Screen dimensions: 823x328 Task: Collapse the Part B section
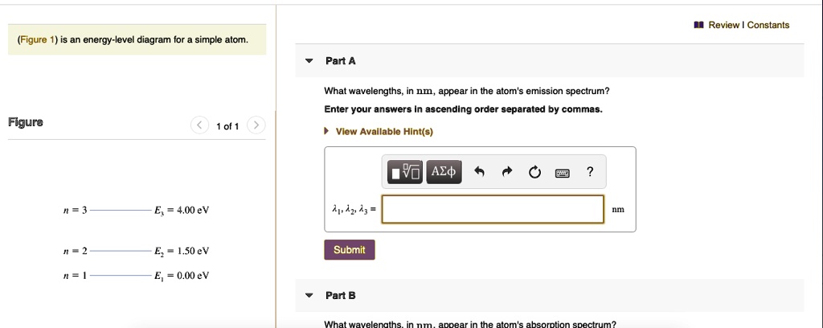pyautogui.click(x=309, y=296)
